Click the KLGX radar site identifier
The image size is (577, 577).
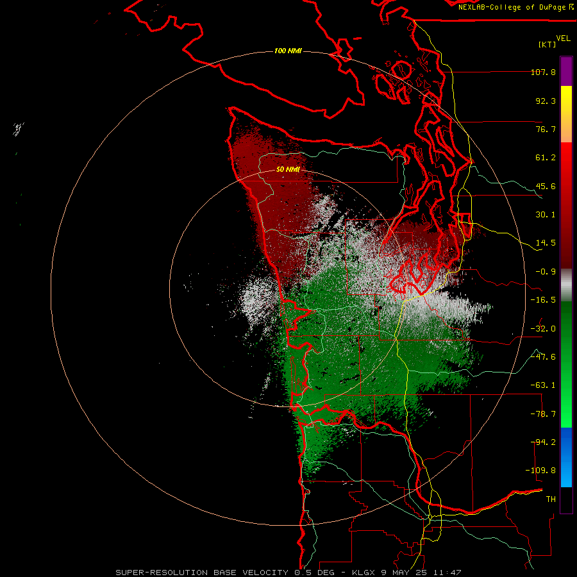click(x=364, y=573)
